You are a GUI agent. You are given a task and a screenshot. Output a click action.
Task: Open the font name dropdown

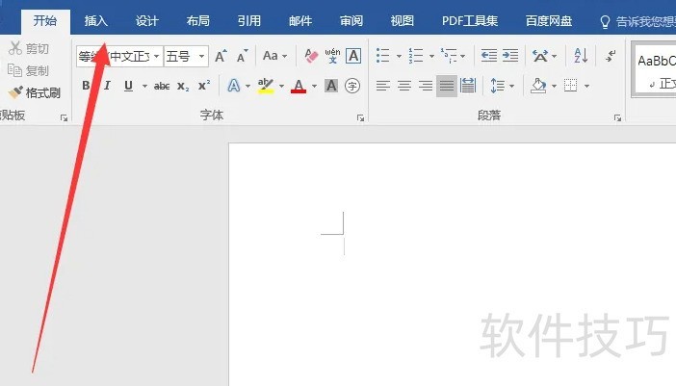point(157,56)
